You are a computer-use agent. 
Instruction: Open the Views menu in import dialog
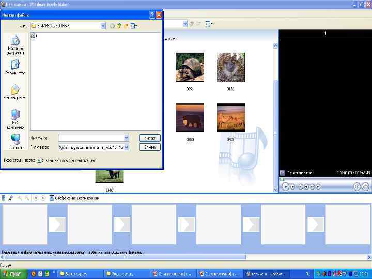[134, 26]
